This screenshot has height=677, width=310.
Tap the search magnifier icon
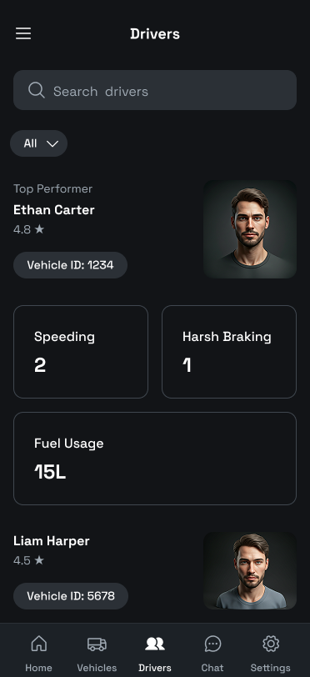37,90
